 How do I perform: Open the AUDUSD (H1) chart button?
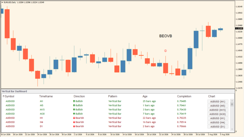(x=218, y=118)
